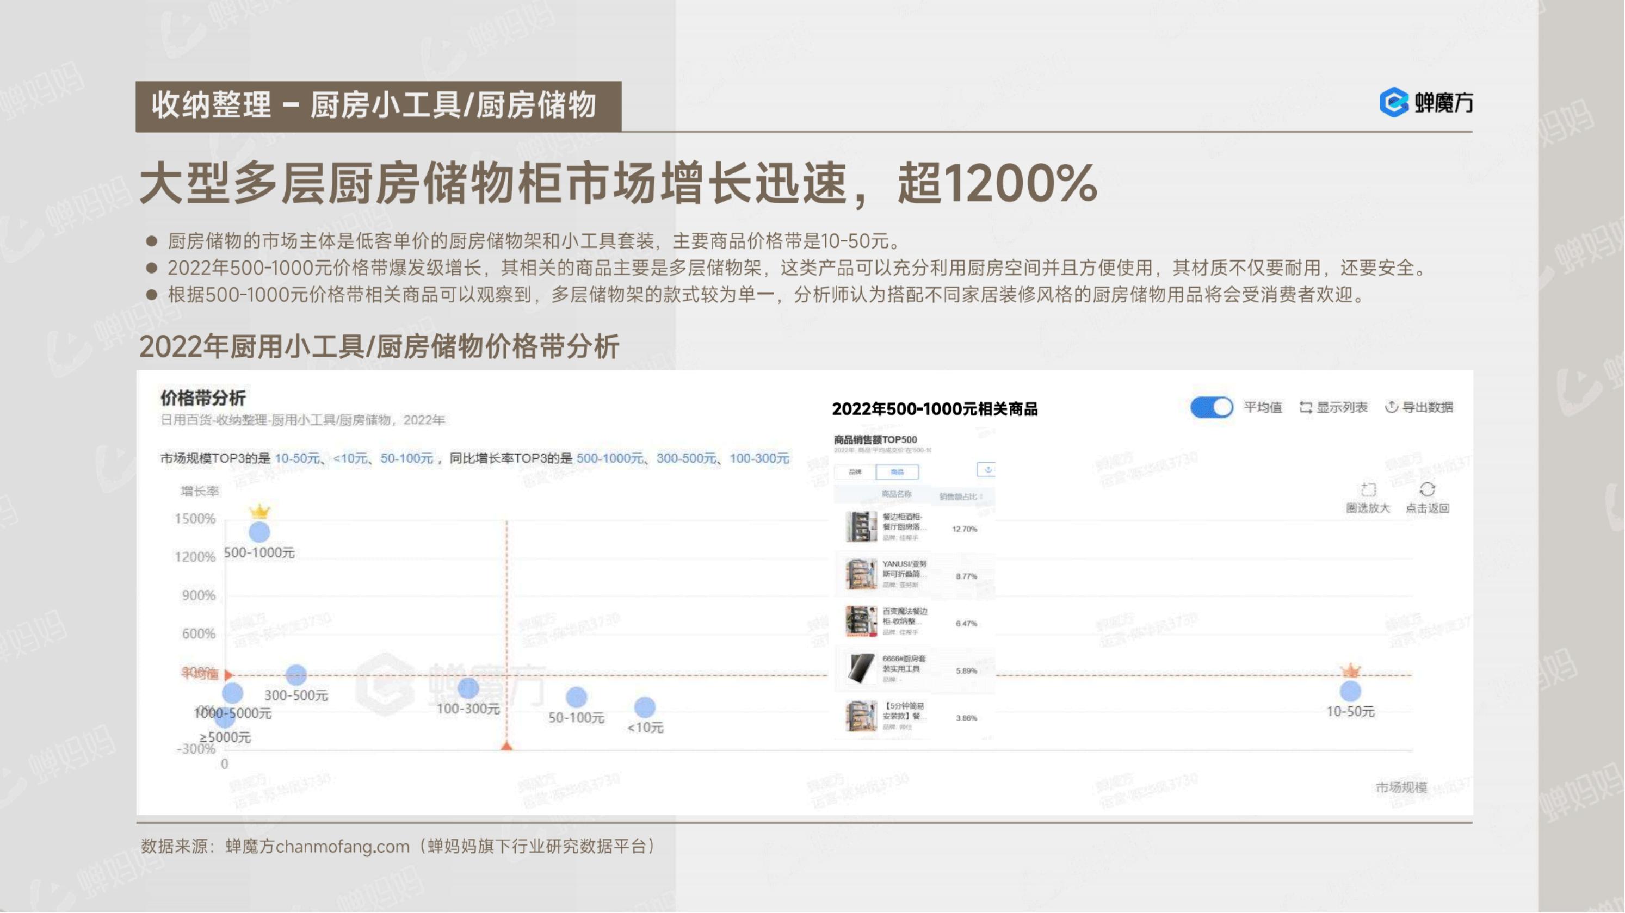
Task: Click the 点击返回 reset refresh icon
Action: pyautogui.click(x=1428, y=490)
